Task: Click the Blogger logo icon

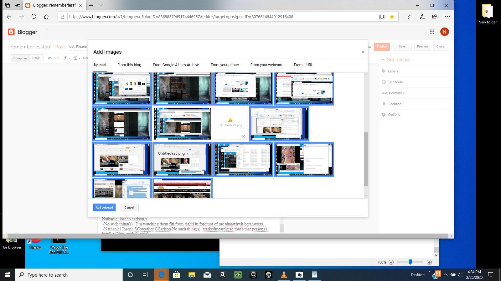Action: (x=11, y=32)
